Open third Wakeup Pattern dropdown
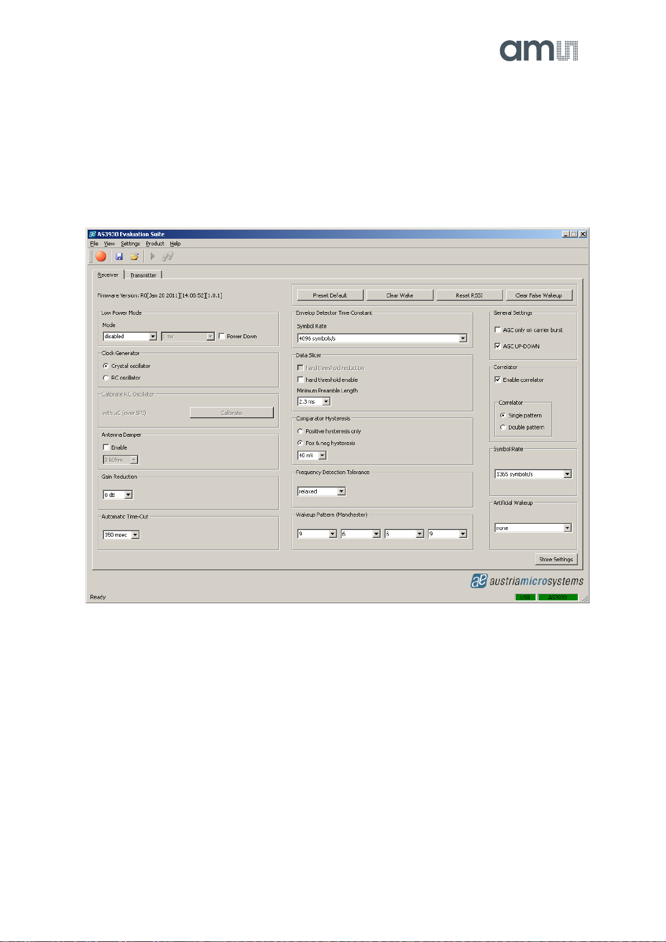The height and width of the screenshot is (942, 666). (404, 534)
